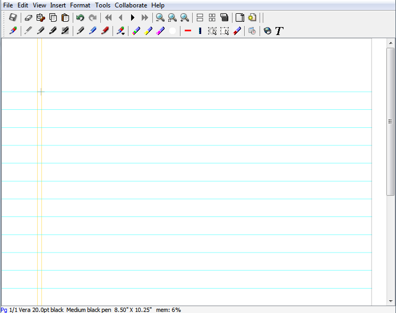Select the black pen color icon
Image resolution: width=396 pixels, height=313 pixels.
tap(80, 31)
